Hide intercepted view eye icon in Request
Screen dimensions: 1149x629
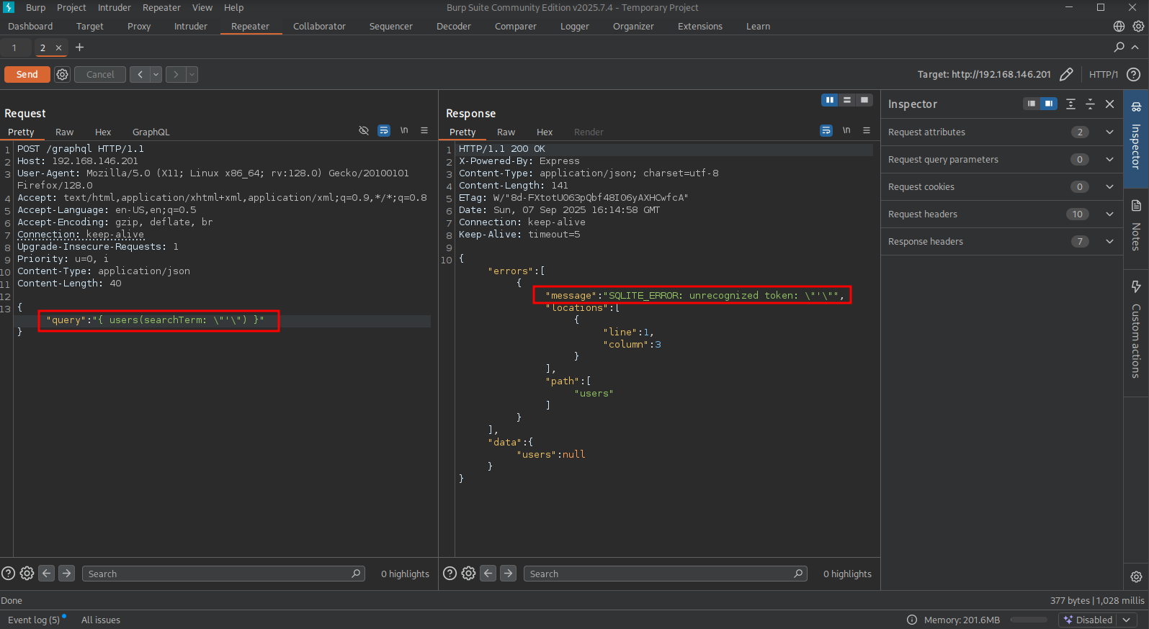coord(364,131)
